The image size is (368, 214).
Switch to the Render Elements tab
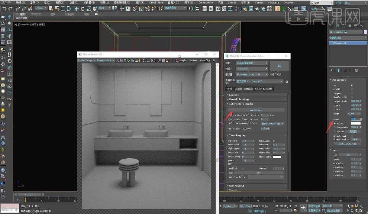pyautogui.click(x=263, y=89)
